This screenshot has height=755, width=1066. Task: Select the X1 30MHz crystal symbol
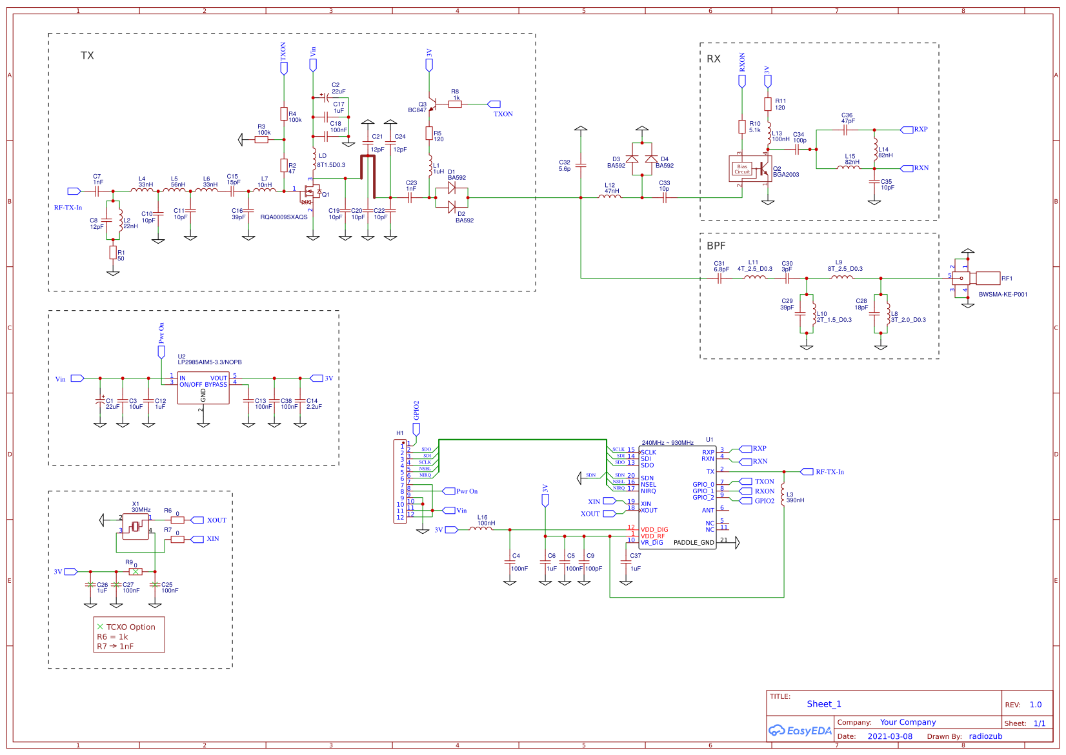(x=136, y=526)
